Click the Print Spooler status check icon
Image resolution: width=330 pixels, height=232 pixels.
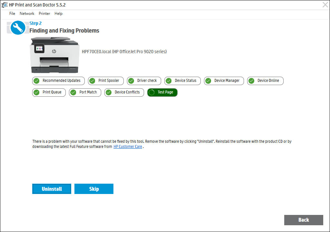[92, 81]
